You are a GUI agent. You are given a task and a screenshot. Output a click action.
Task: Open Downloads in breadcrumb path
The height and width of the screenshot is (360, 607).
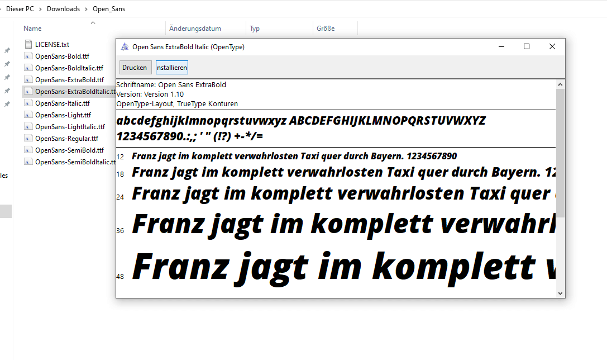coord(63,8)
